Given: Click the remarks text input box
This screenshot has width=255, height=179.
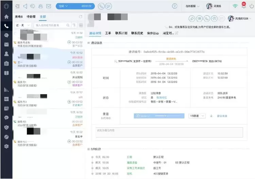Looking at the screenshot, I should pyautogui.click(x=167, y=132).
